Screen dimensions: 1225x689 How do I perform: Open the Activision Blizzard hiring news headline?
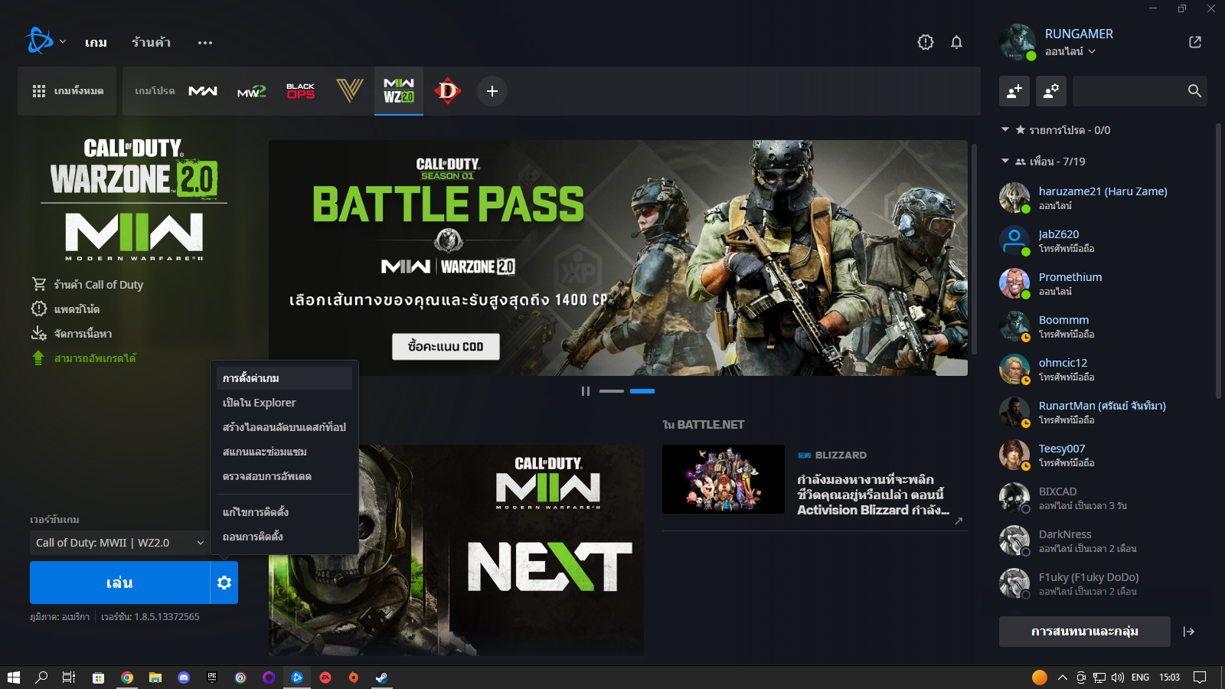(873, 495)
